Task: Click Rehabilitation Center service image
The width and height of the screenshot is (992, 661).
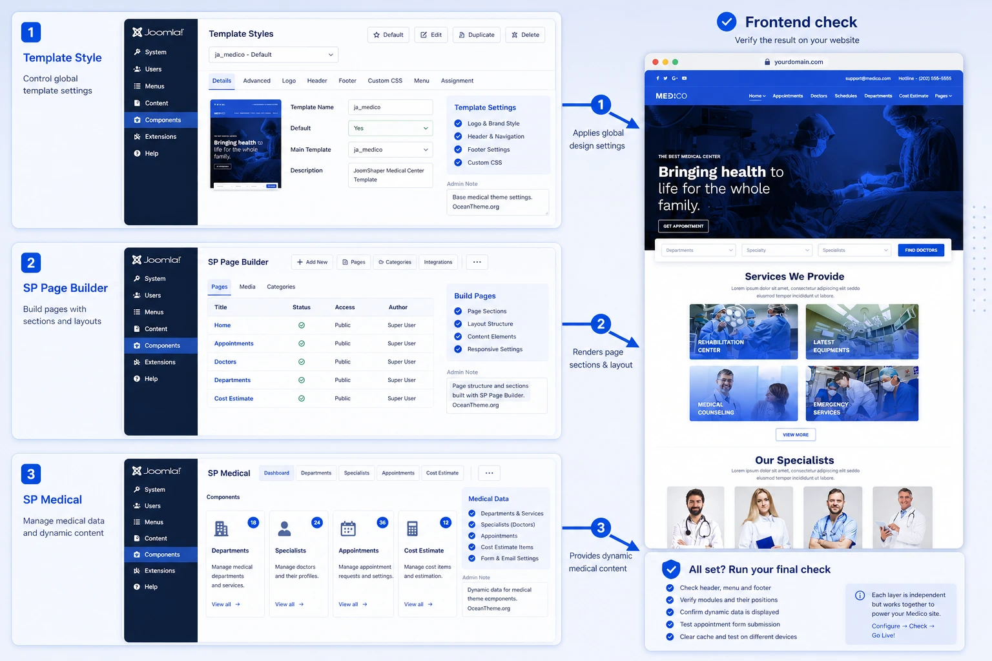Action: [x=743, y=332]
